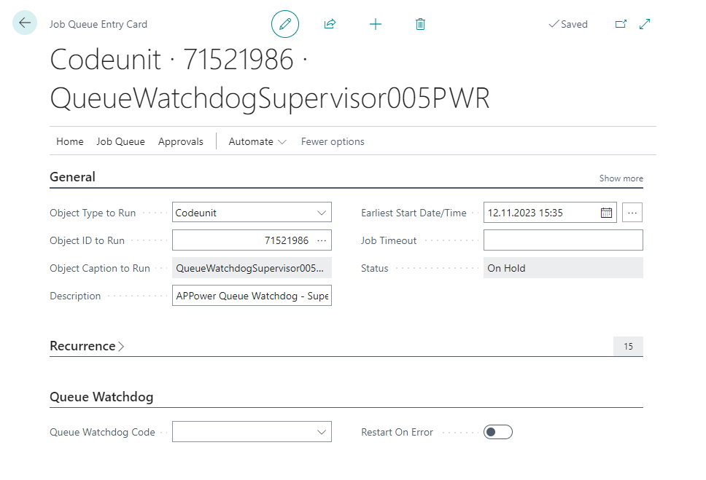The width and height of the screenshot is (706, 480).
Task: Open the Queue Watchdog Code dropdown
Action: 322,431
